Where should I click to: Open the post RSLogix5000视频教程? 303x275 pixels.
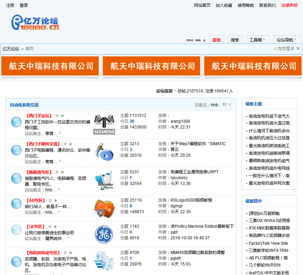click(191, 200)
